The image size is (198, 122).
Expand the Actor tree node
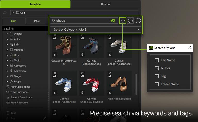click(x=7, y=39)
